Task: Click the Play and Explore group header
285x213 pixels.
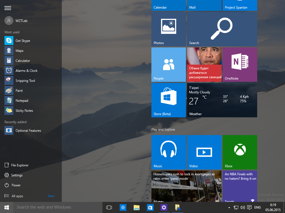Action: 163,130
